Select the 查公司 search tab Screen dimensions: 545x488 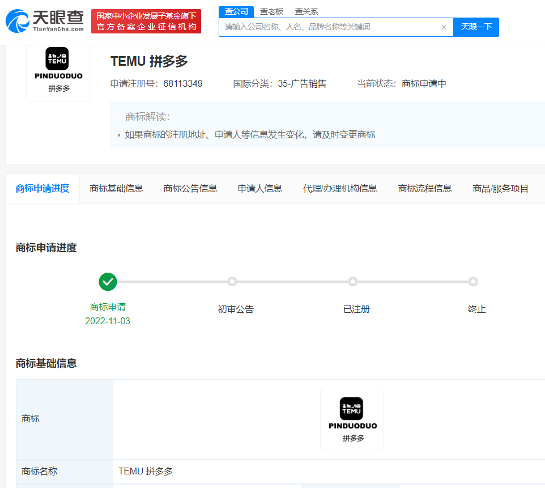(x=236, y=11)
